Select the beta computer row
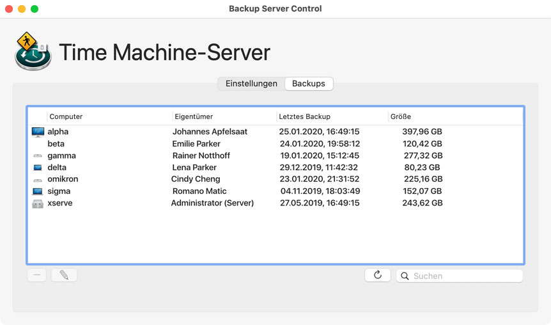 pos(275,143)
